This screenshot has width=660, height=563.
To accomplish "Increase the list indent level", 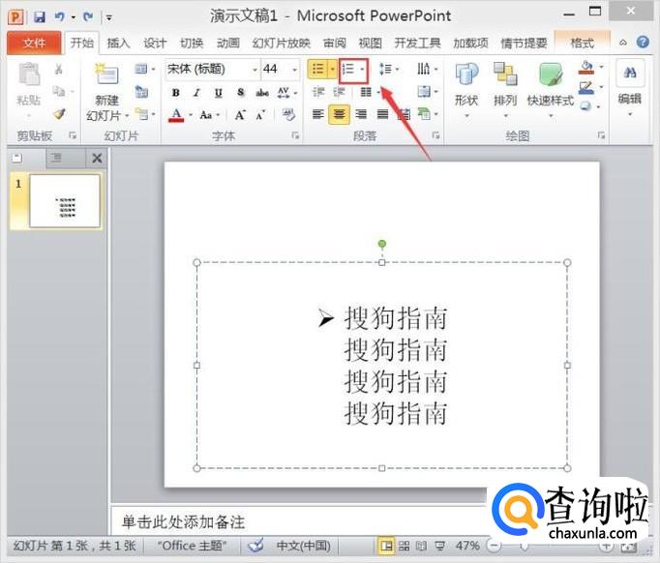I will (340, 91).
